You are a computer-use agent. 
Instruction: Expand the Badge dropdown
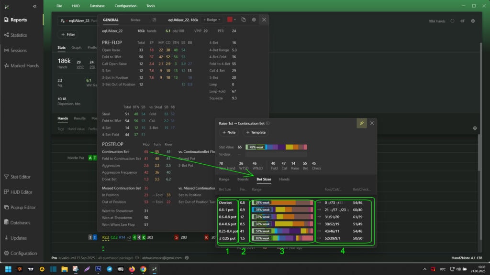coord(212,20)
